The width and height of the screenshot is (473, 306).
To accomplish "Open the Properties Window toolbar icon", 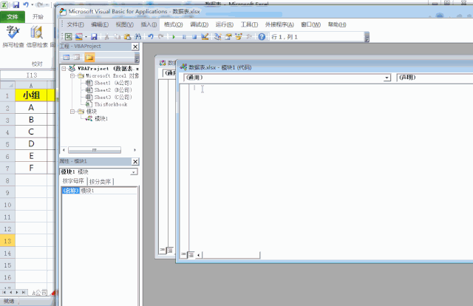I will point(228,37).
